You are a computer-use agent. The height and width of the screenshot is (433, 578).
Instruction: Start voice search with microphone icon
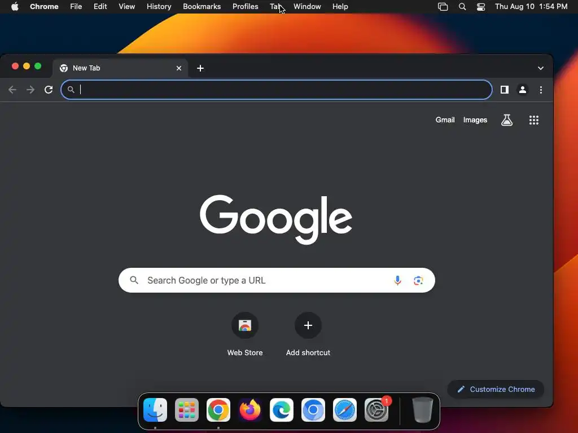[x=397, y=280]
